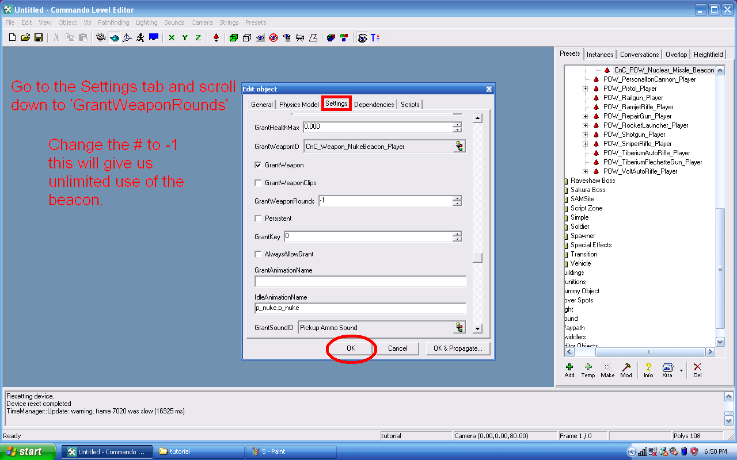The image size is (737, 460).
Task: Enable the GrantWeaponClips checkbox
Action: [x=259, y=183]
